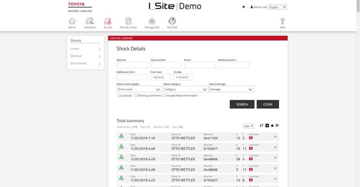This screenshot has height=187, width=360.
Task: Enable the Lockouts checkbox
Action: point(119,95)
